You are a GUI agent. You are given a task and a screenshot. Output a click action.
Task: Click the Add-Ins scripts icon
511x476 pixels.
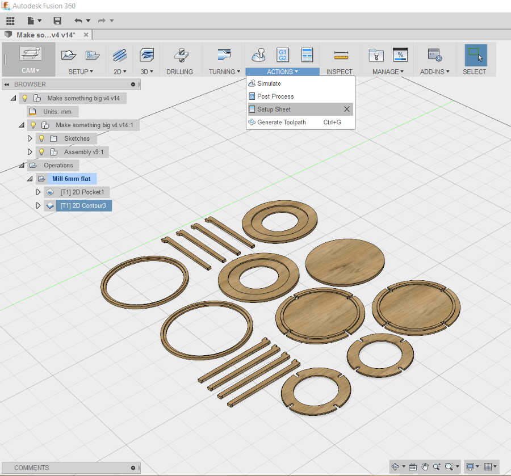point(435,55)
